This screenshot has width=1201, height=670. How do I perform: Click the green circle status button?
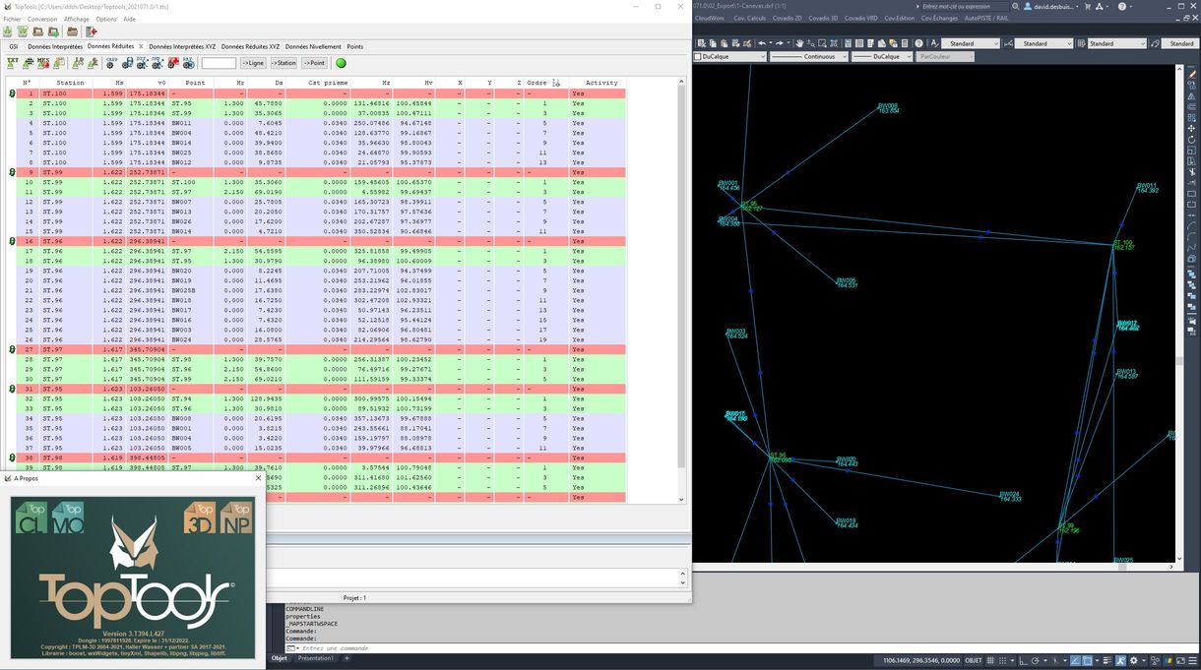tap(342, 63)
